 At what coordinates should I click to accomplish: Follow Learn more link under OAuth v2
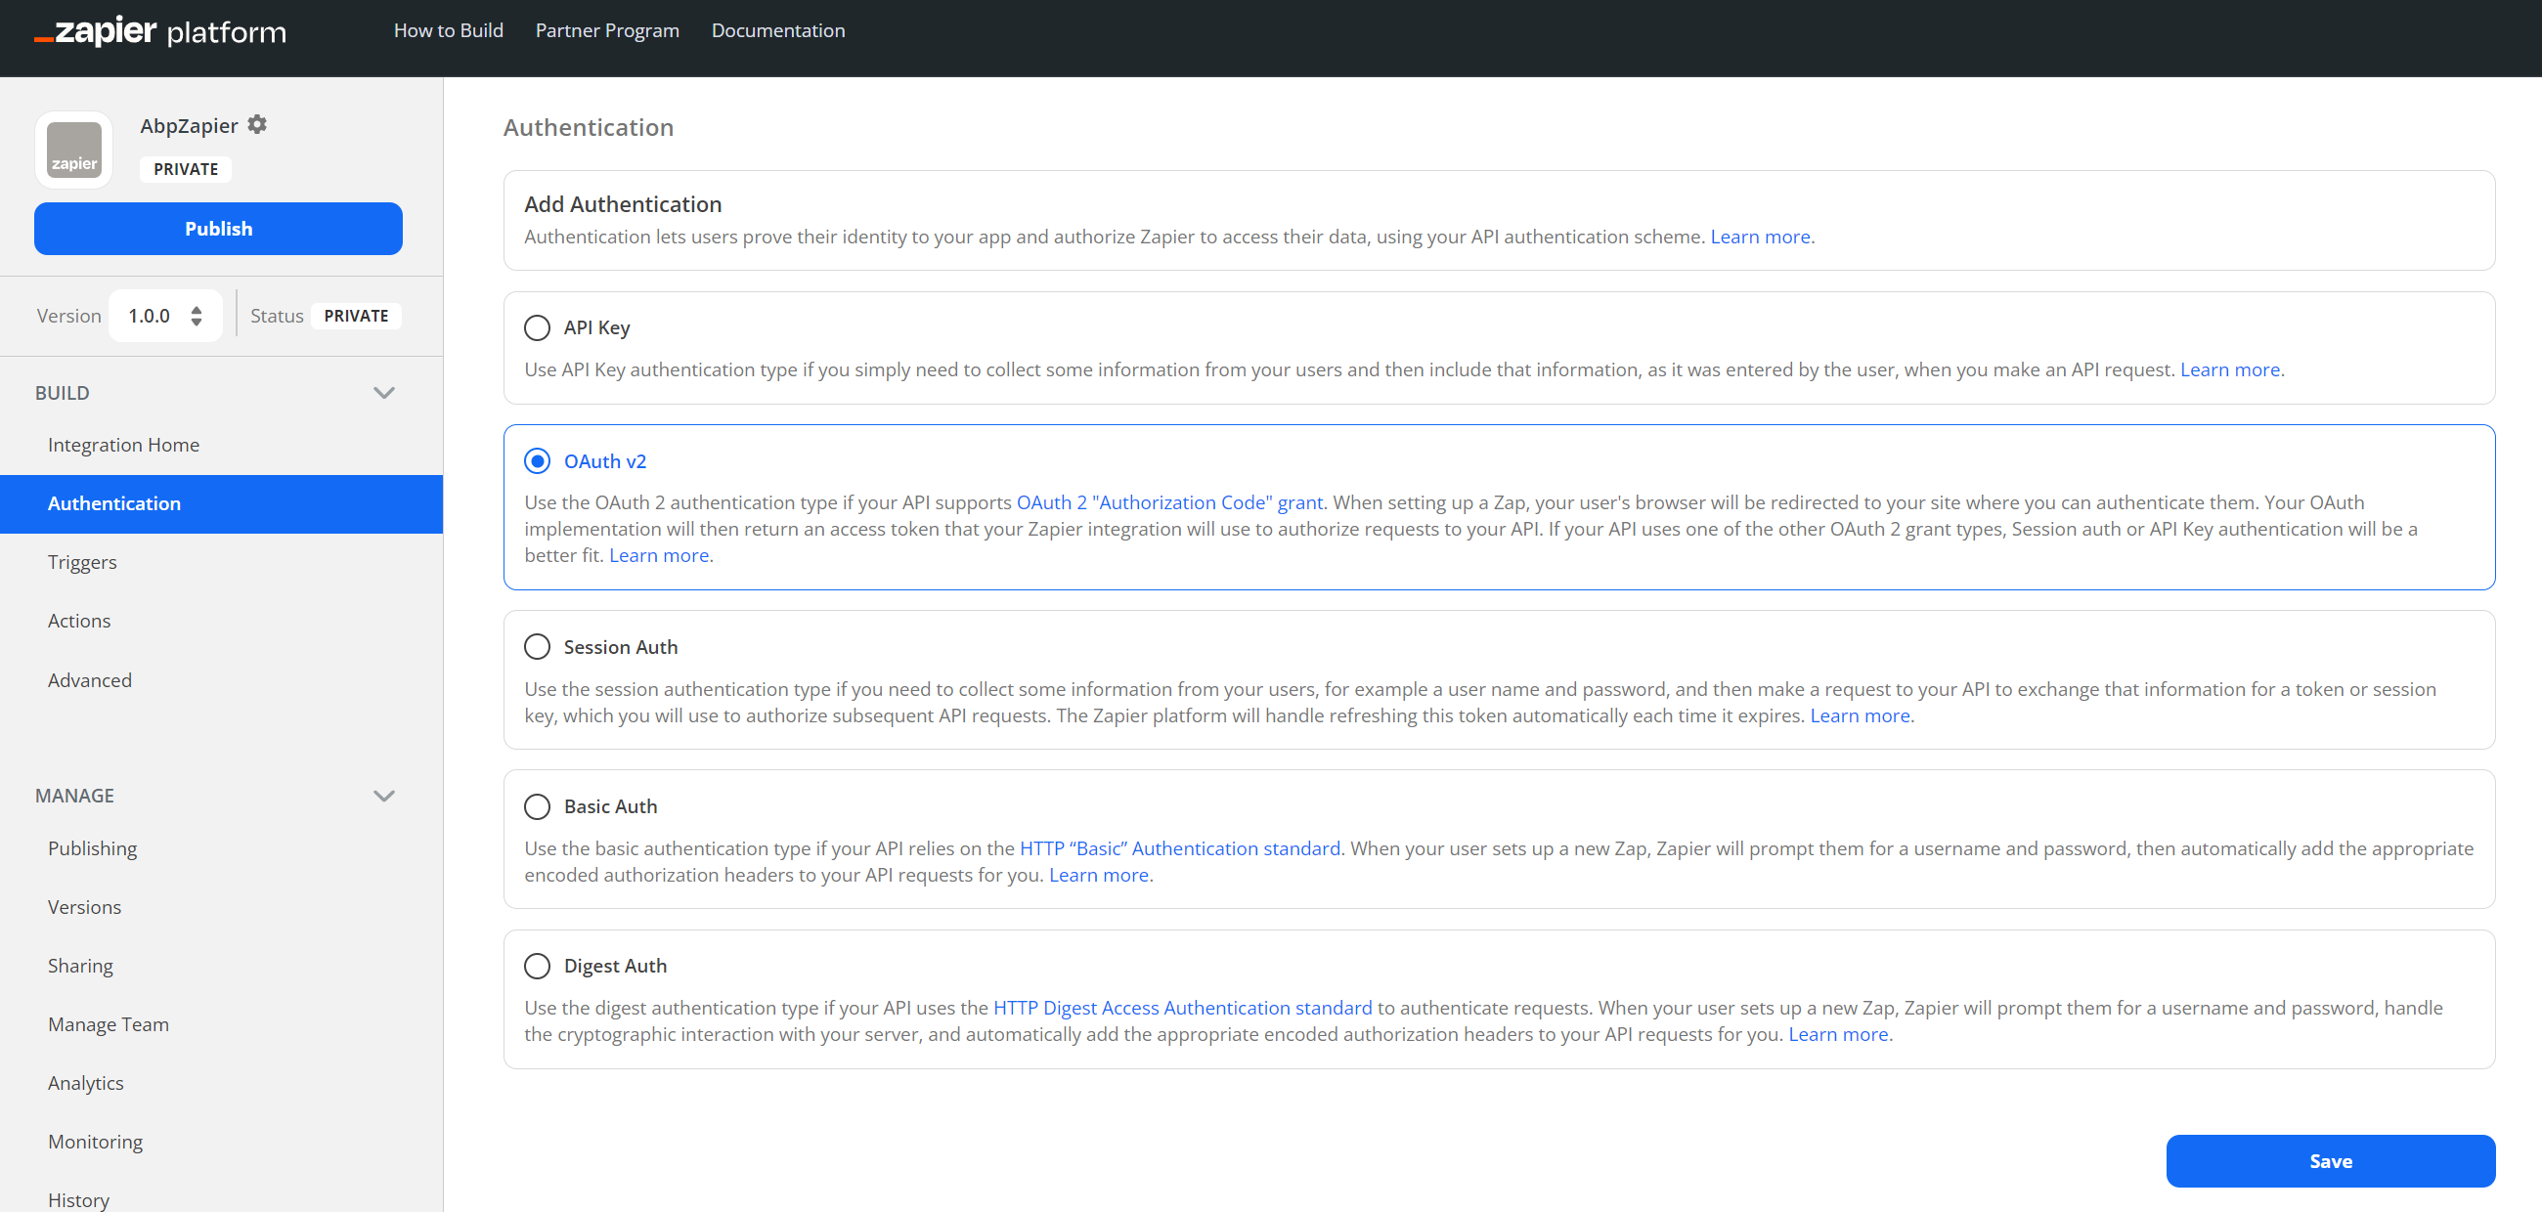click(658, 555)
